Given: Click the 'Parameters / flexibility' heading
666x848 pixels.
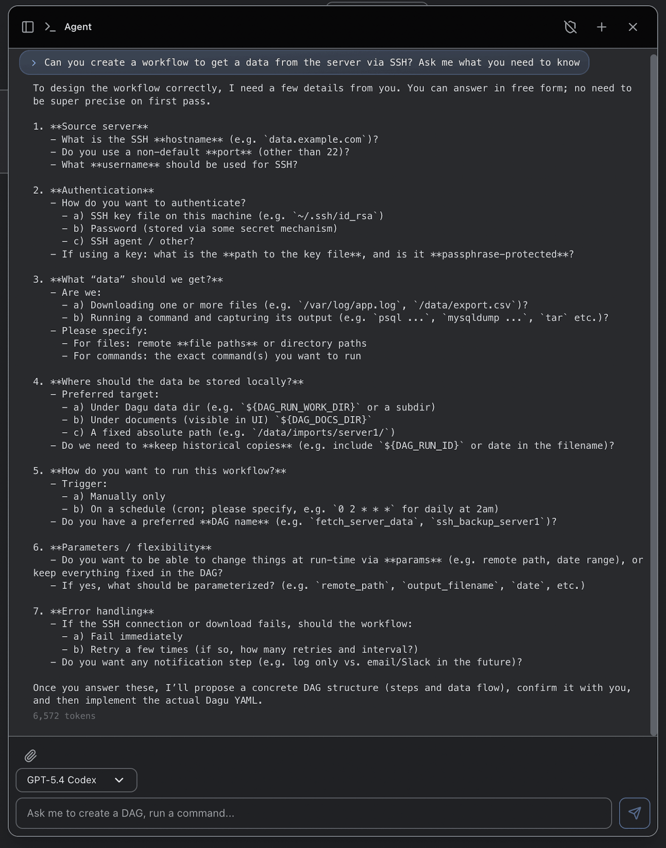Looking at the screenshot, I should point(131,547).
